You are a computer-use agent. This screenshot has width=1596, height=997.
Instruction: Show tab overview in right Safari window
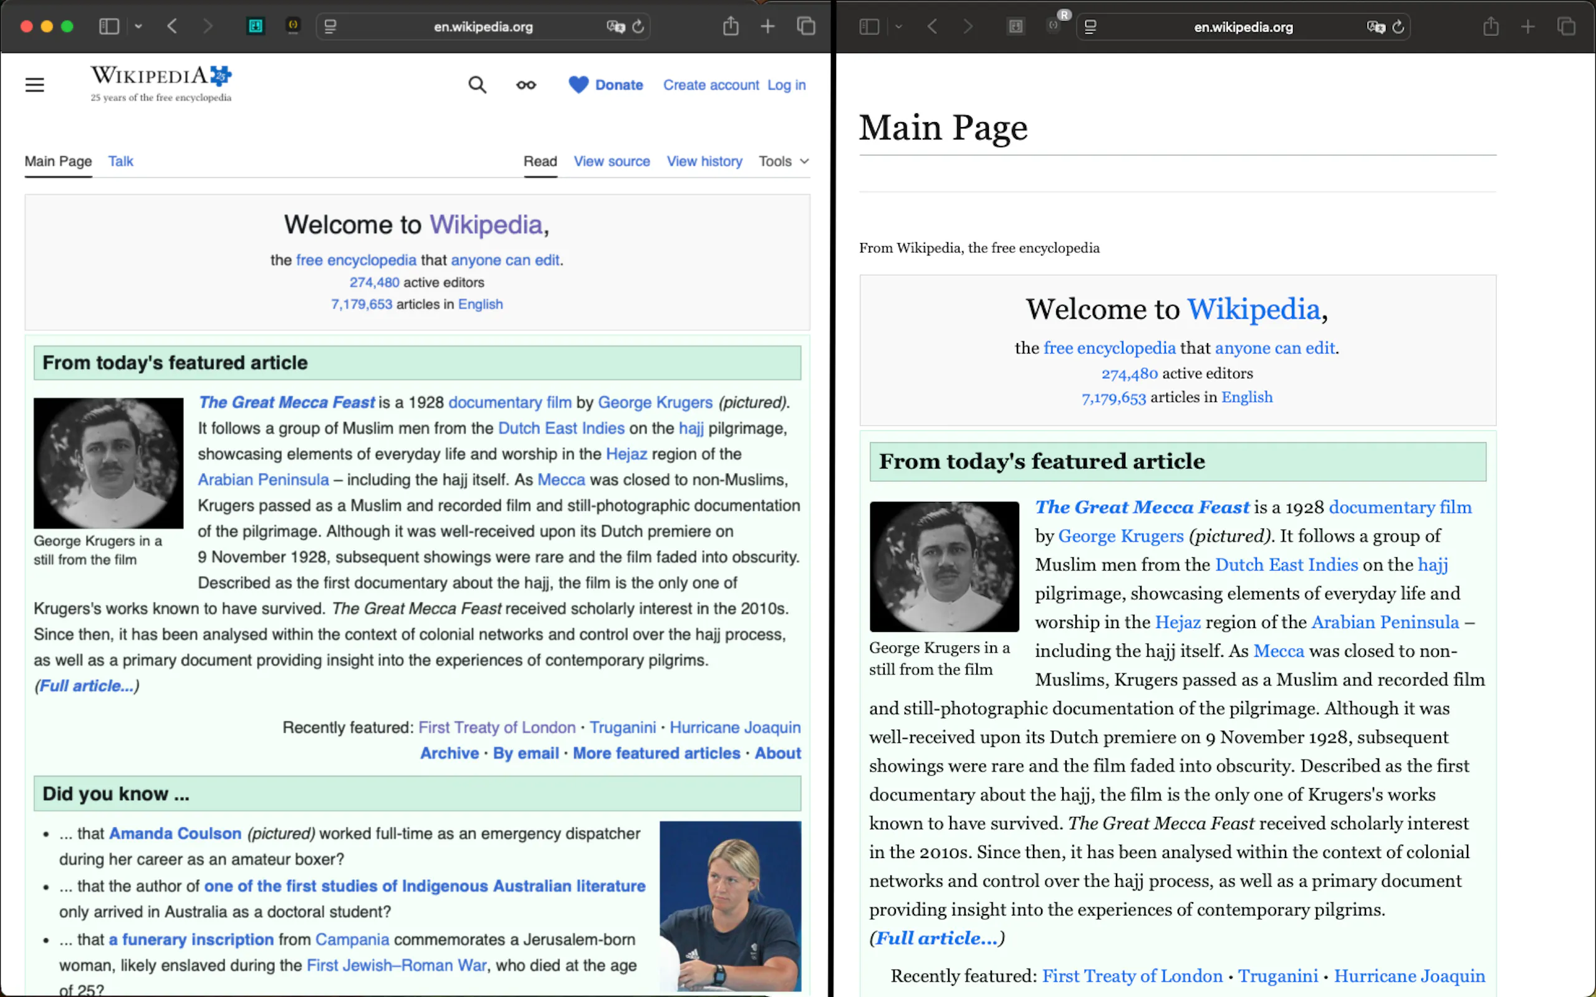click(x=1566, y=26)
